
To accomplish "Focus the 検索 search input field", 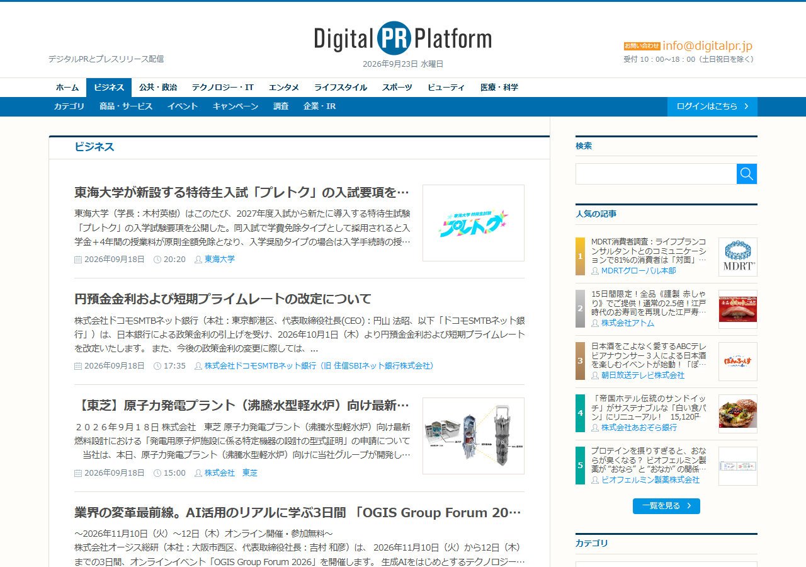I will [656, 174].
